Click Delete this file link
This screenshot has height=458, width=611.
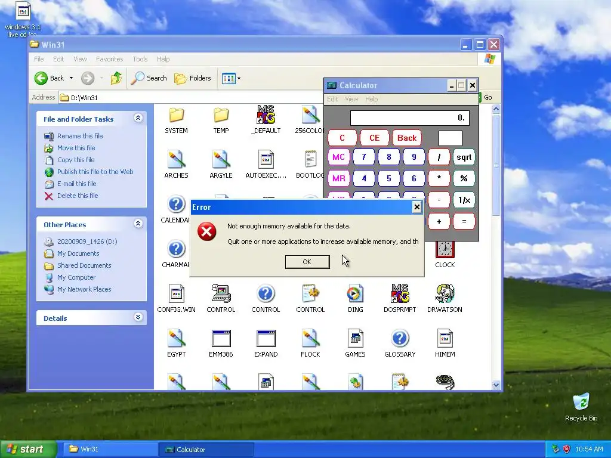(x=78, y=196)
